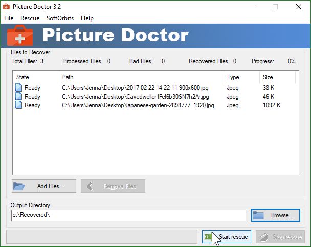The height and width of the screenshot is (247, 311).
Task: Click the rescue progress bar at bottom
Action: [x=101, y=237]
